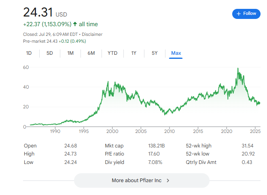Click the chevron next to Pfizer Inc
The width and height of the screenshot is (267, 195).
tap(168, 180)
